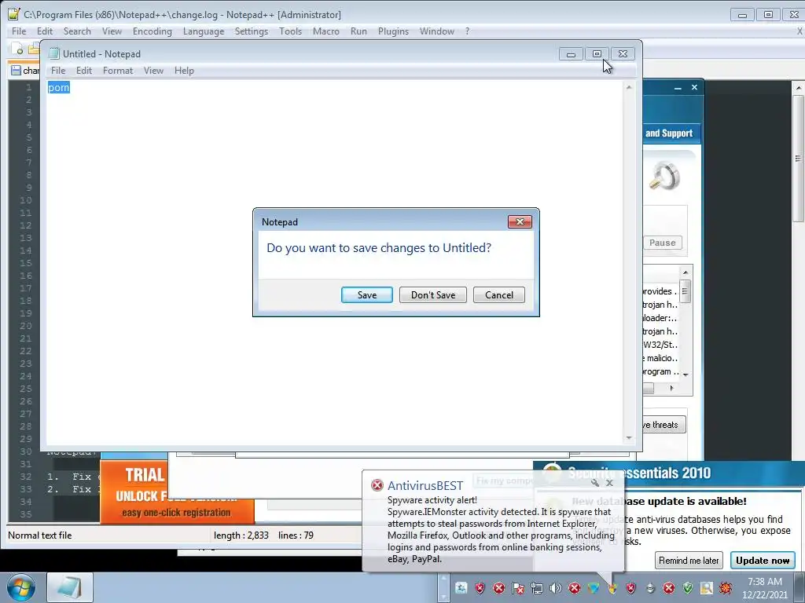
Task: Click the Notepad++ New file toolbar icon
Action: pyautogui.click(x=17, y=49)
